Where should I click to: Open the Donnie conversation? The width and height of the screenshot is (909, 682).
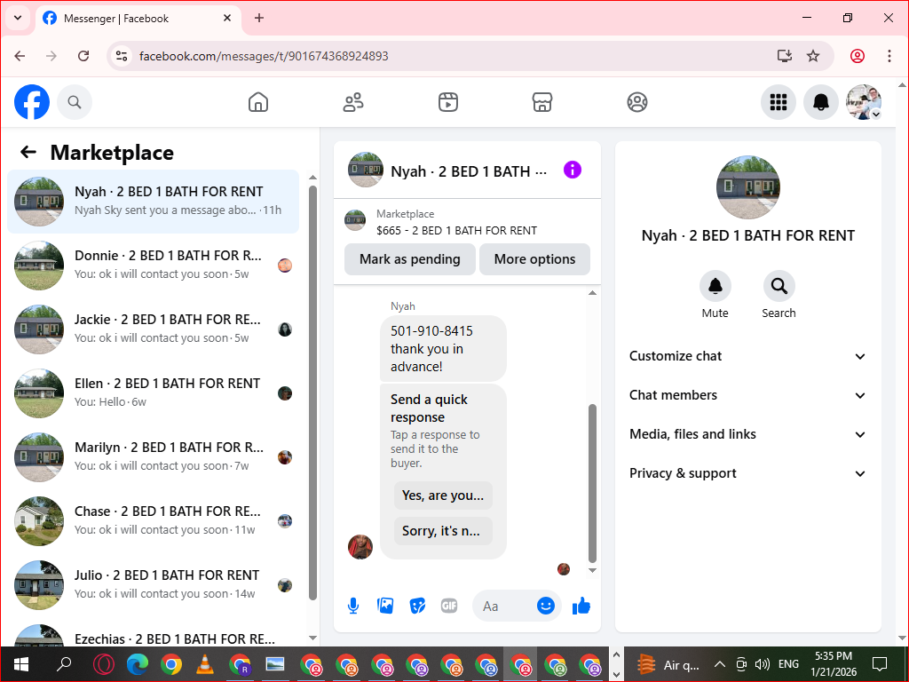[153, 265]
